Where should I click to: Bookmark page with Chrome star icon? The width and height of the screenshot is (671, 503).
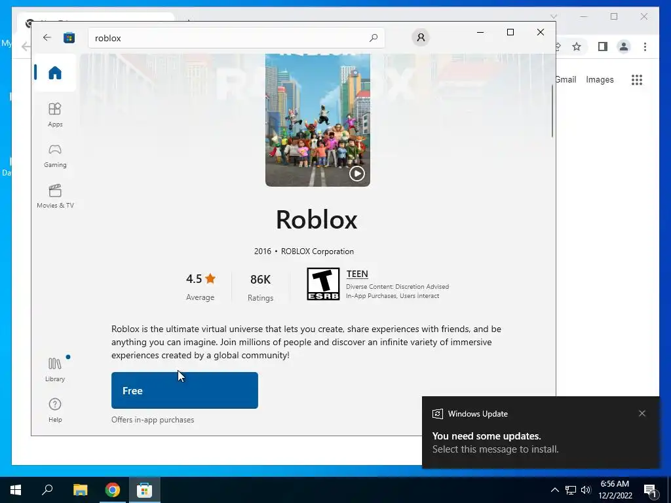(577, 47)
